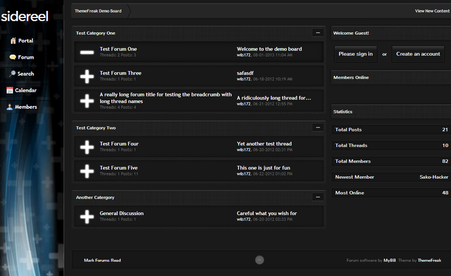The image size is (451, 276).
Task: Click the plus icon beside Test Forum Four
Action: [x=87, y=147]
